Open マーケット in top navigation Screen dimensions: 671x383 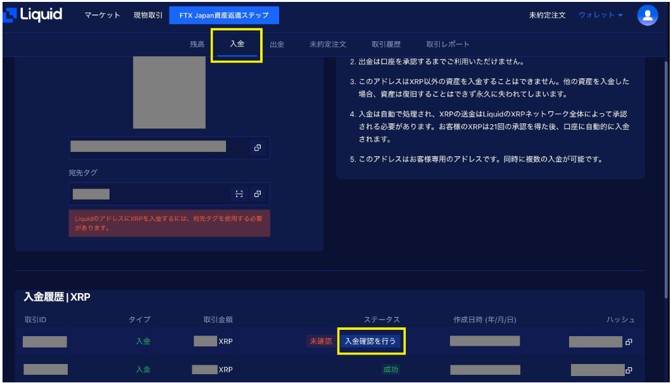click(103, 15)
